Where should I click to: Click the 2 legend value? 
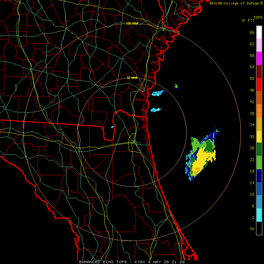(253, 217)
